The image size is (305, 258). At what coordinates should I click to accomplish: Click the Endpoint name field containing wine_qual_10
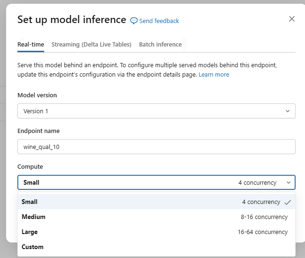coord(156,147)
